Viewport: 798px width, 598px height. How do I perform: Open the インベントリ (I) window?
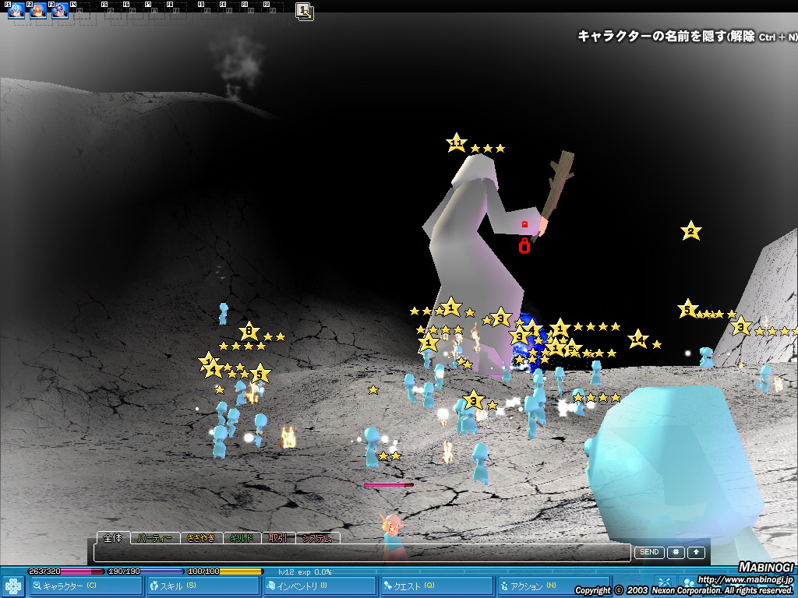click(320, 586)
